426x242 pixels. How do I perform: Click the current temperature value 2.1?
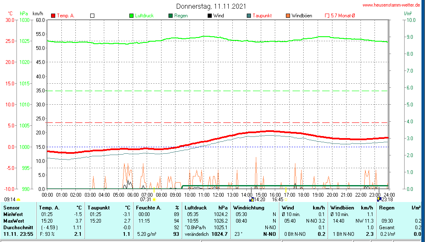(78, 234)
